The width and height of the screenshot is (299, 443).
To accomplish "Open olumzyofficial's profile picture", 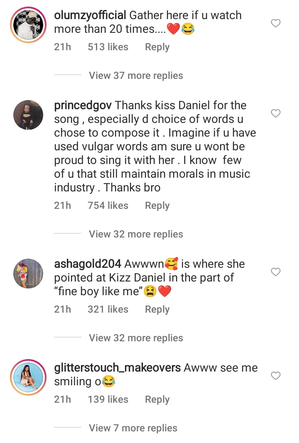I will point(28,25).
